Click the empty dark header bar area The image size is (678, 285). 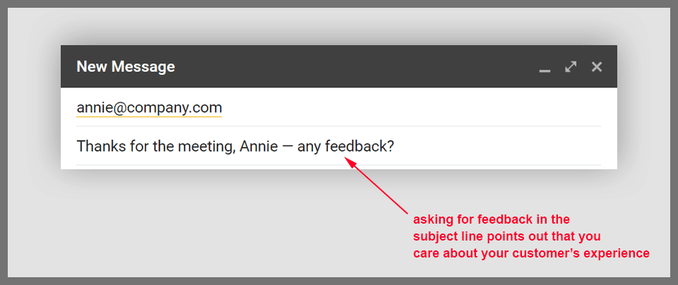[x=353, y=67]
